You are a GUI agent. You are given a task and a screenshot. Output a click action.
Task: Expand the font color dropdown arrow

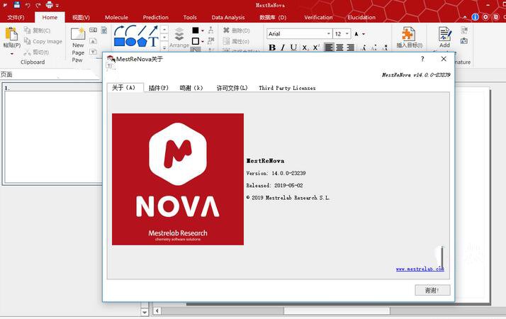364,34
